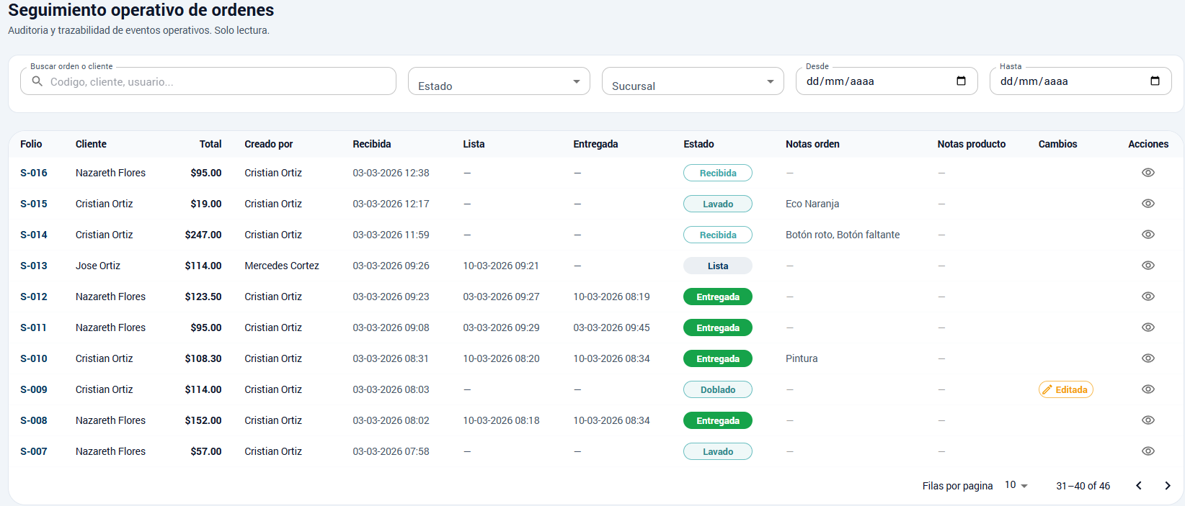The height and width of the screenshot is (506, 1185).
Task: Click the total $152.00
Action: (203, 420)
